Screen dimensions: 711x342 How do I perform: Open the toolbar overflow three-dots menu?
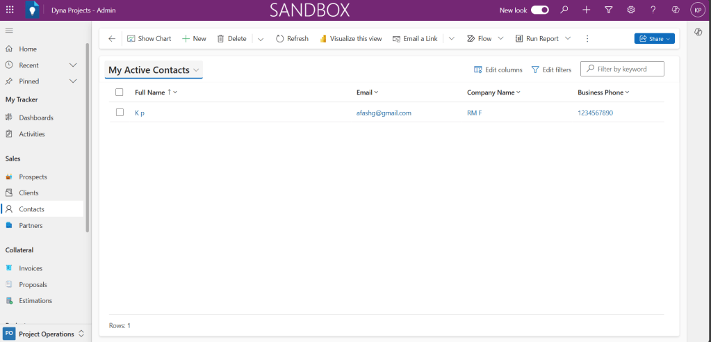587,39
